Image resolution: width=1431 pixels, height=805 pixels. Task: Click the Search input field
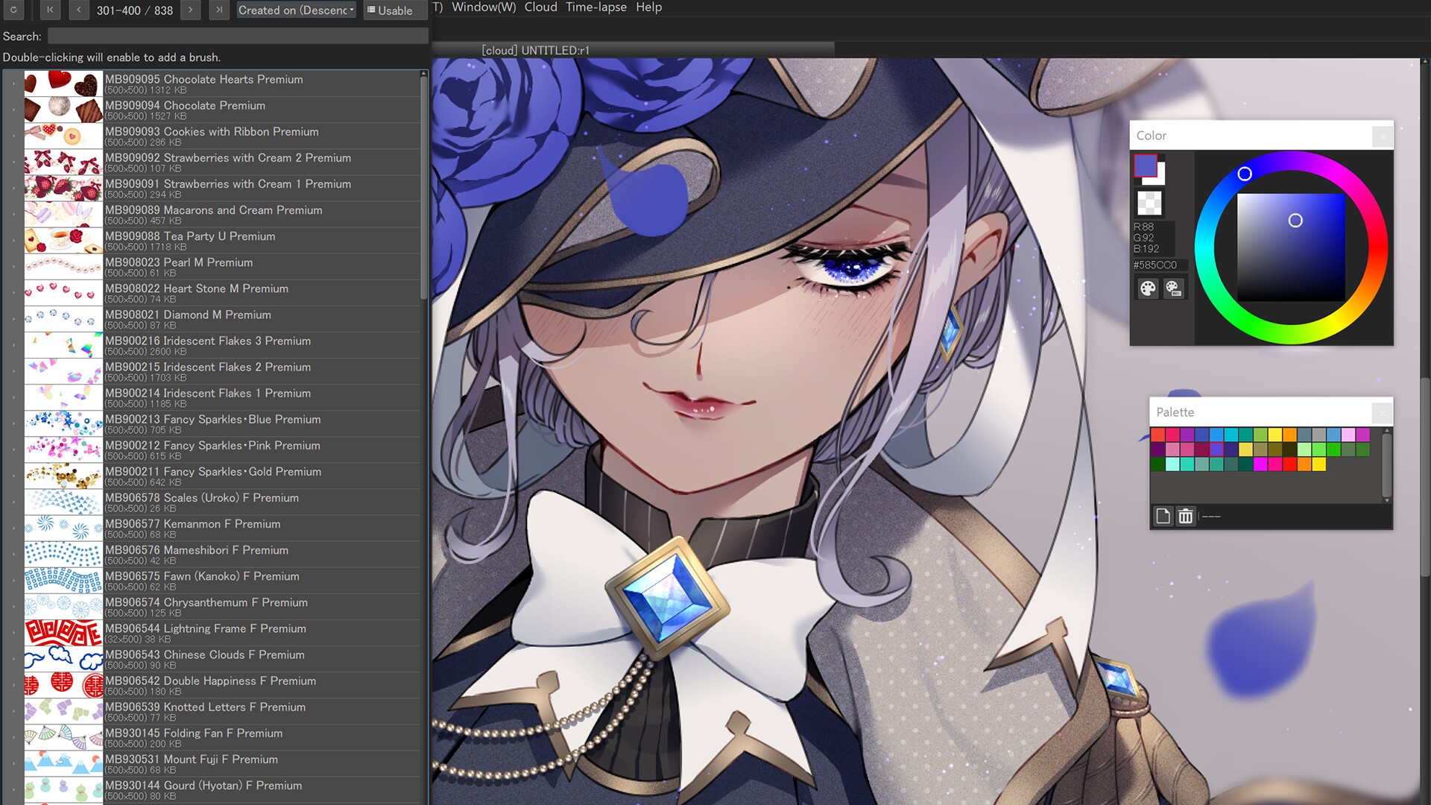pos(237,36)
